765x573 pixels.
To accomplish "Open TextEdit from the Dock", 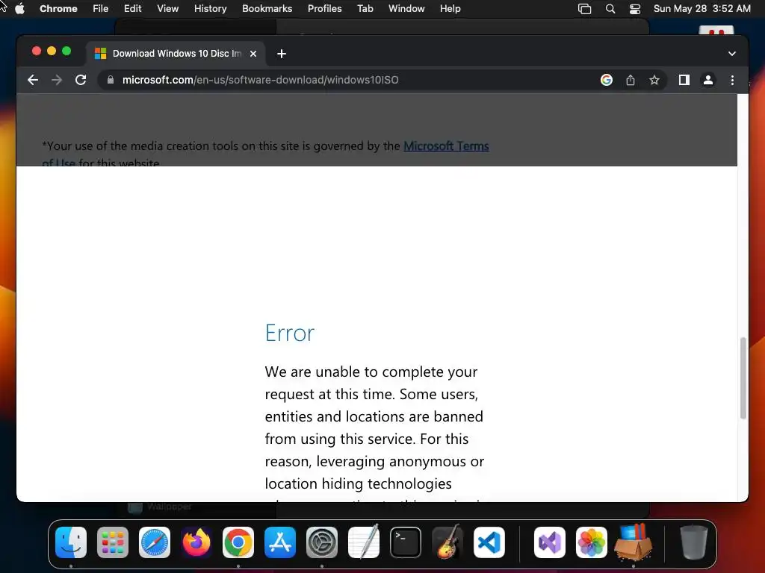I will (364, 542).
